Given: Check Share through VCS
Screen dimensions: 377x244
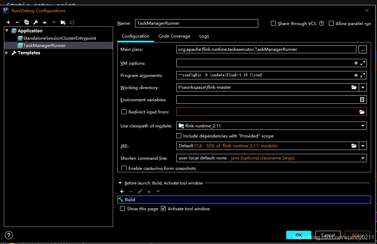Looking at the screenshot, I should point(273,23).
